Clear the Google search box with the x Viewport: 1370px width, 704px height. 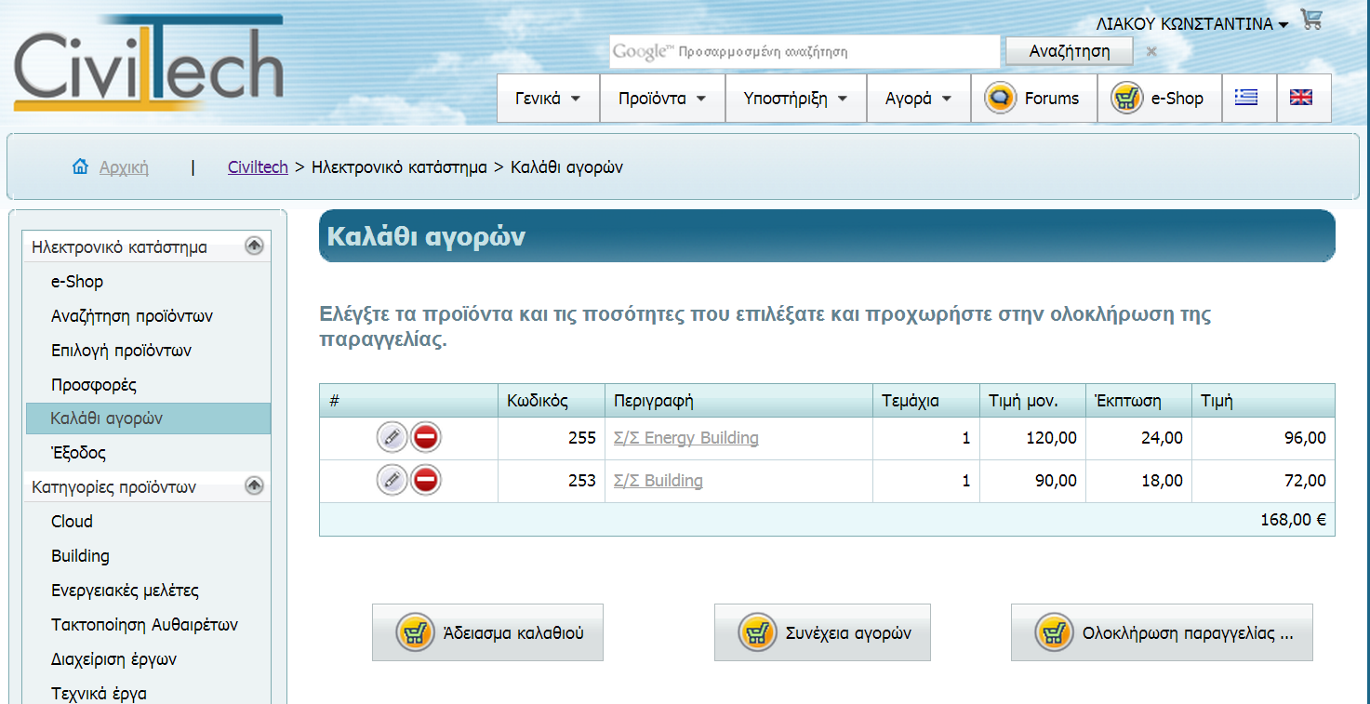point(1151,52)
